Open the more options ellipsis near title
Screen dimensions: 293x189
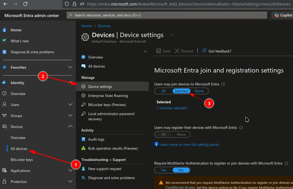click(x=172, y=35)
